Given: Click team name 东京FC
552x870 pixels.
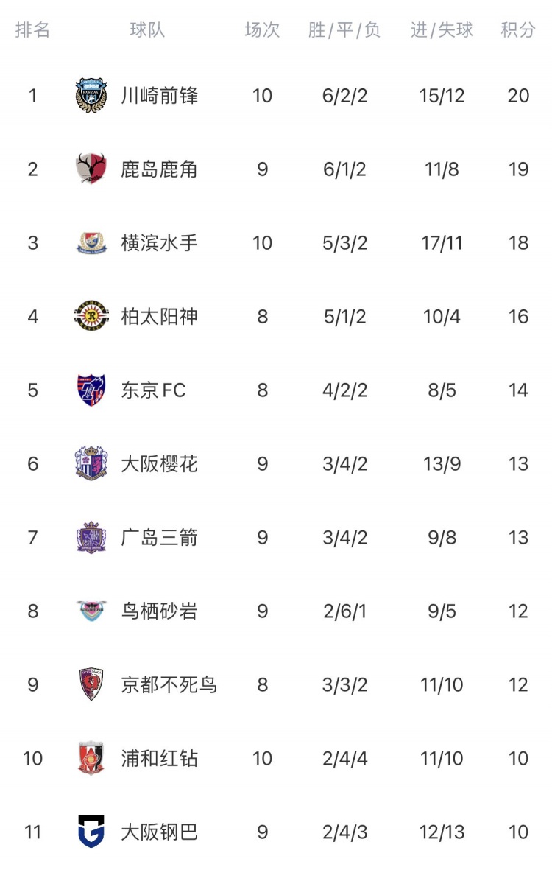Looking at the screenshot, I should (154, 390).
